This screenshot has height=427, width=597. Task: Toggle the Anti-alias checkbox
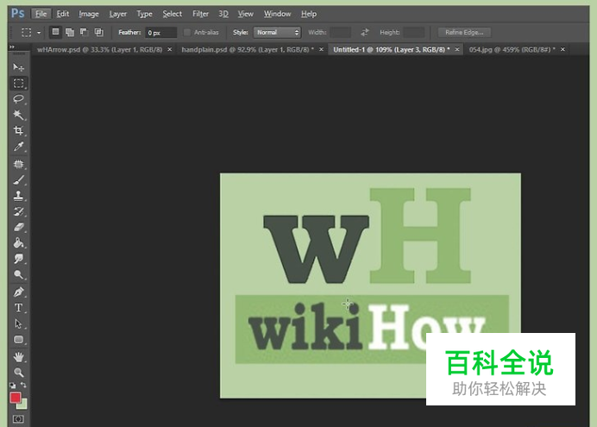(187, 33)
